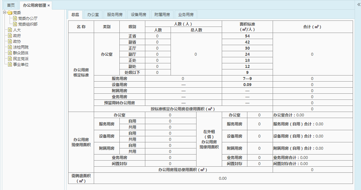Click the 副厅 level cell
361x190 pixels.
[132, 54]
